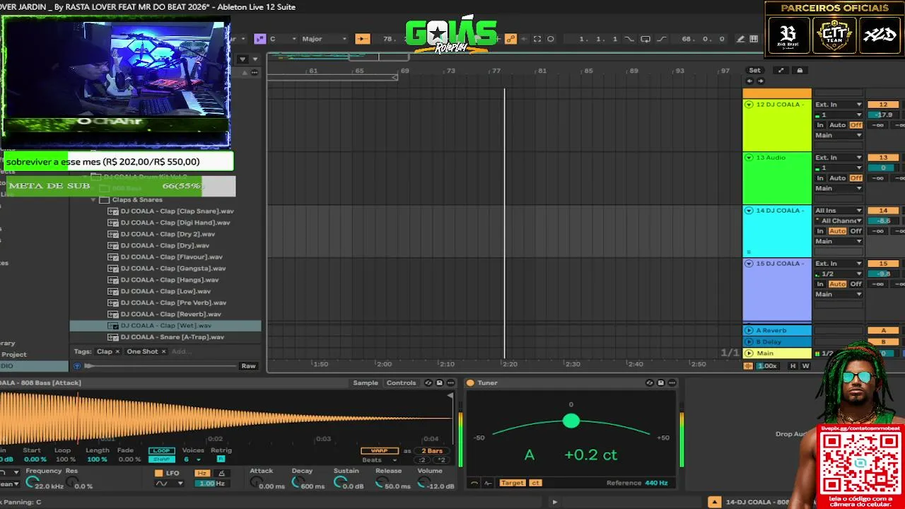Image resolution: width=905 pixels, height=509 pixels.
Task: Click the optimize arrangement height arrows icon
Action: tap(781, 70)
